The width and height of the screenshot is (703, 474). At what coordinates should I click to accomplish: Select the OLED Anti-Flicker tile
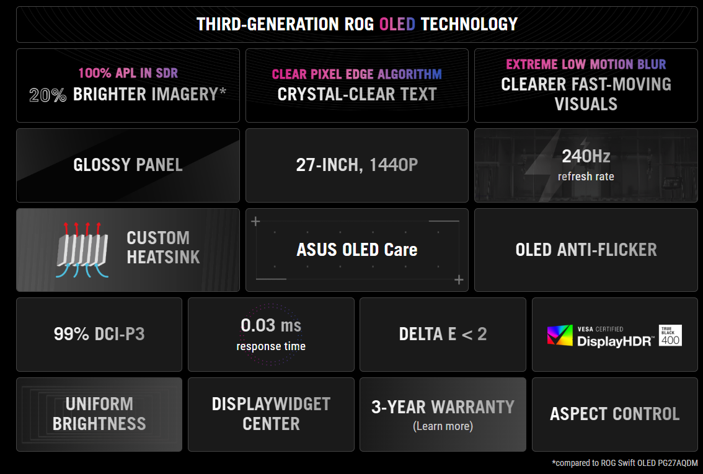[586, 250]
